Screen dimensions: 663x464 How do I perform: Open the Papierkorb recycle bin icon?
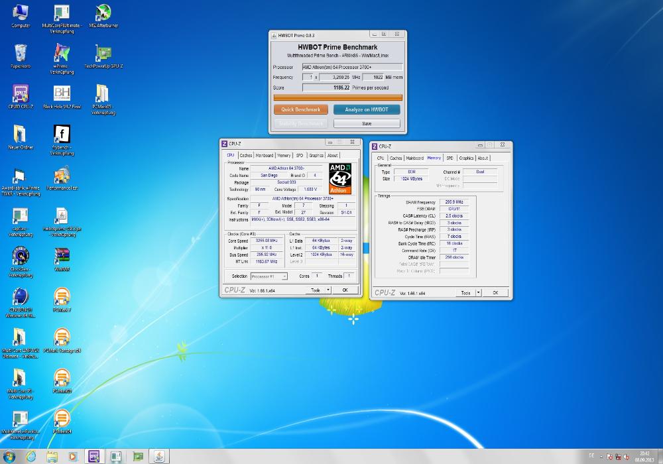(x=21, y=56)
